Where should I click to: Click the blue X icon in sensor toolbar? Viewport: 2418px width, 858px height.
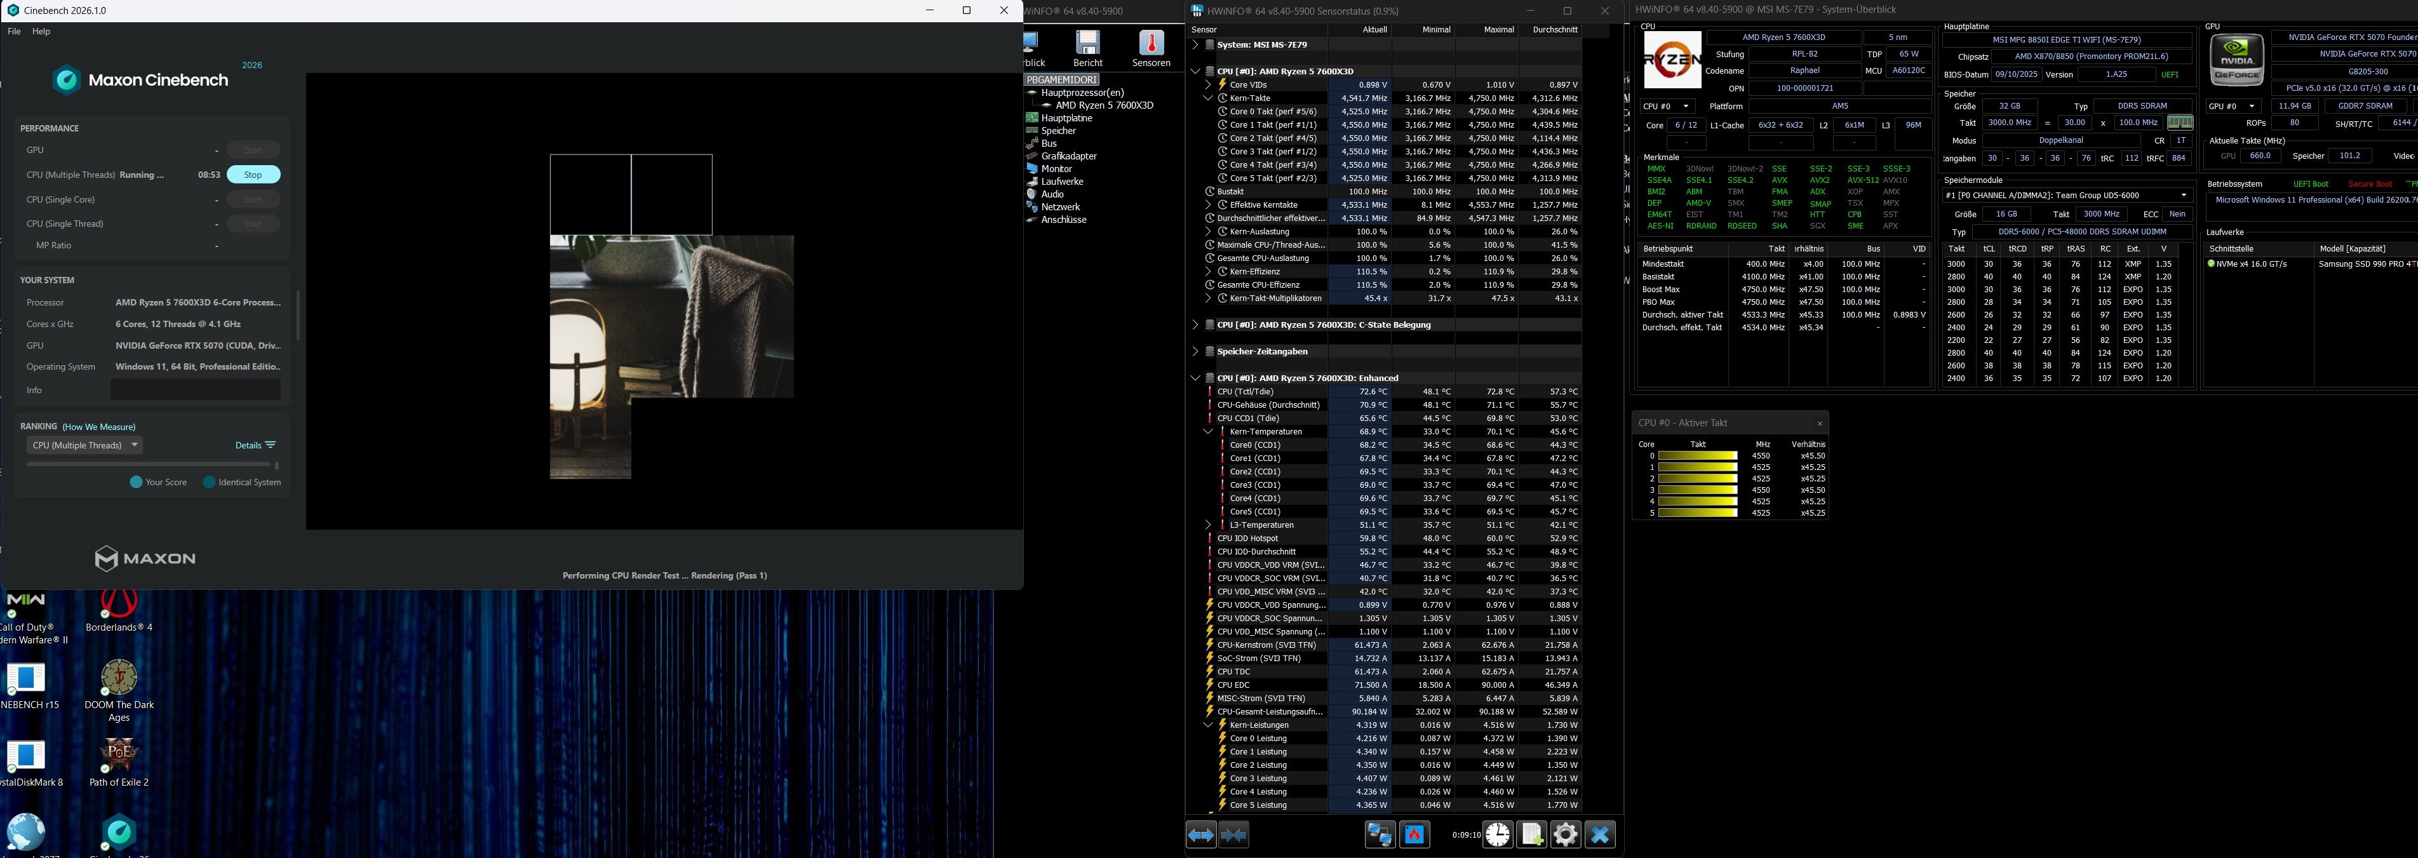(1599, 835)
